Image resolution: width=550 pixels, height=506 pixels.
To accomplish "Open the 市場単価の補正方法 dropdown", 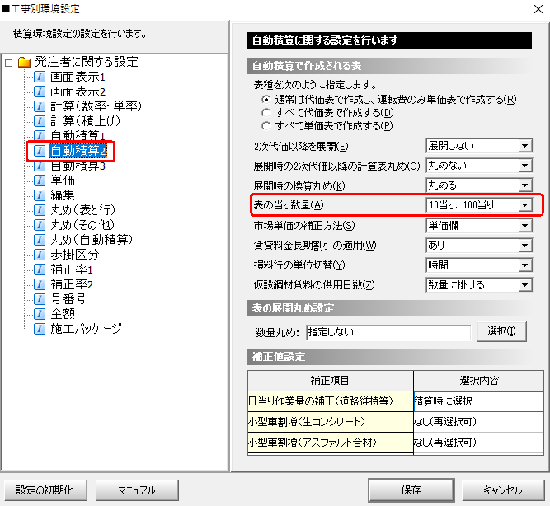I will pos(524,225).
